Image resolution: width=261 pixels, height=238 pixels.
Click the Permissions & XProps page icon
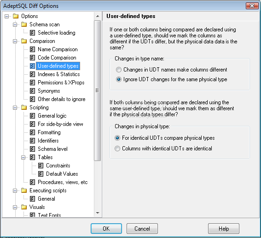[x=32, y=83]
